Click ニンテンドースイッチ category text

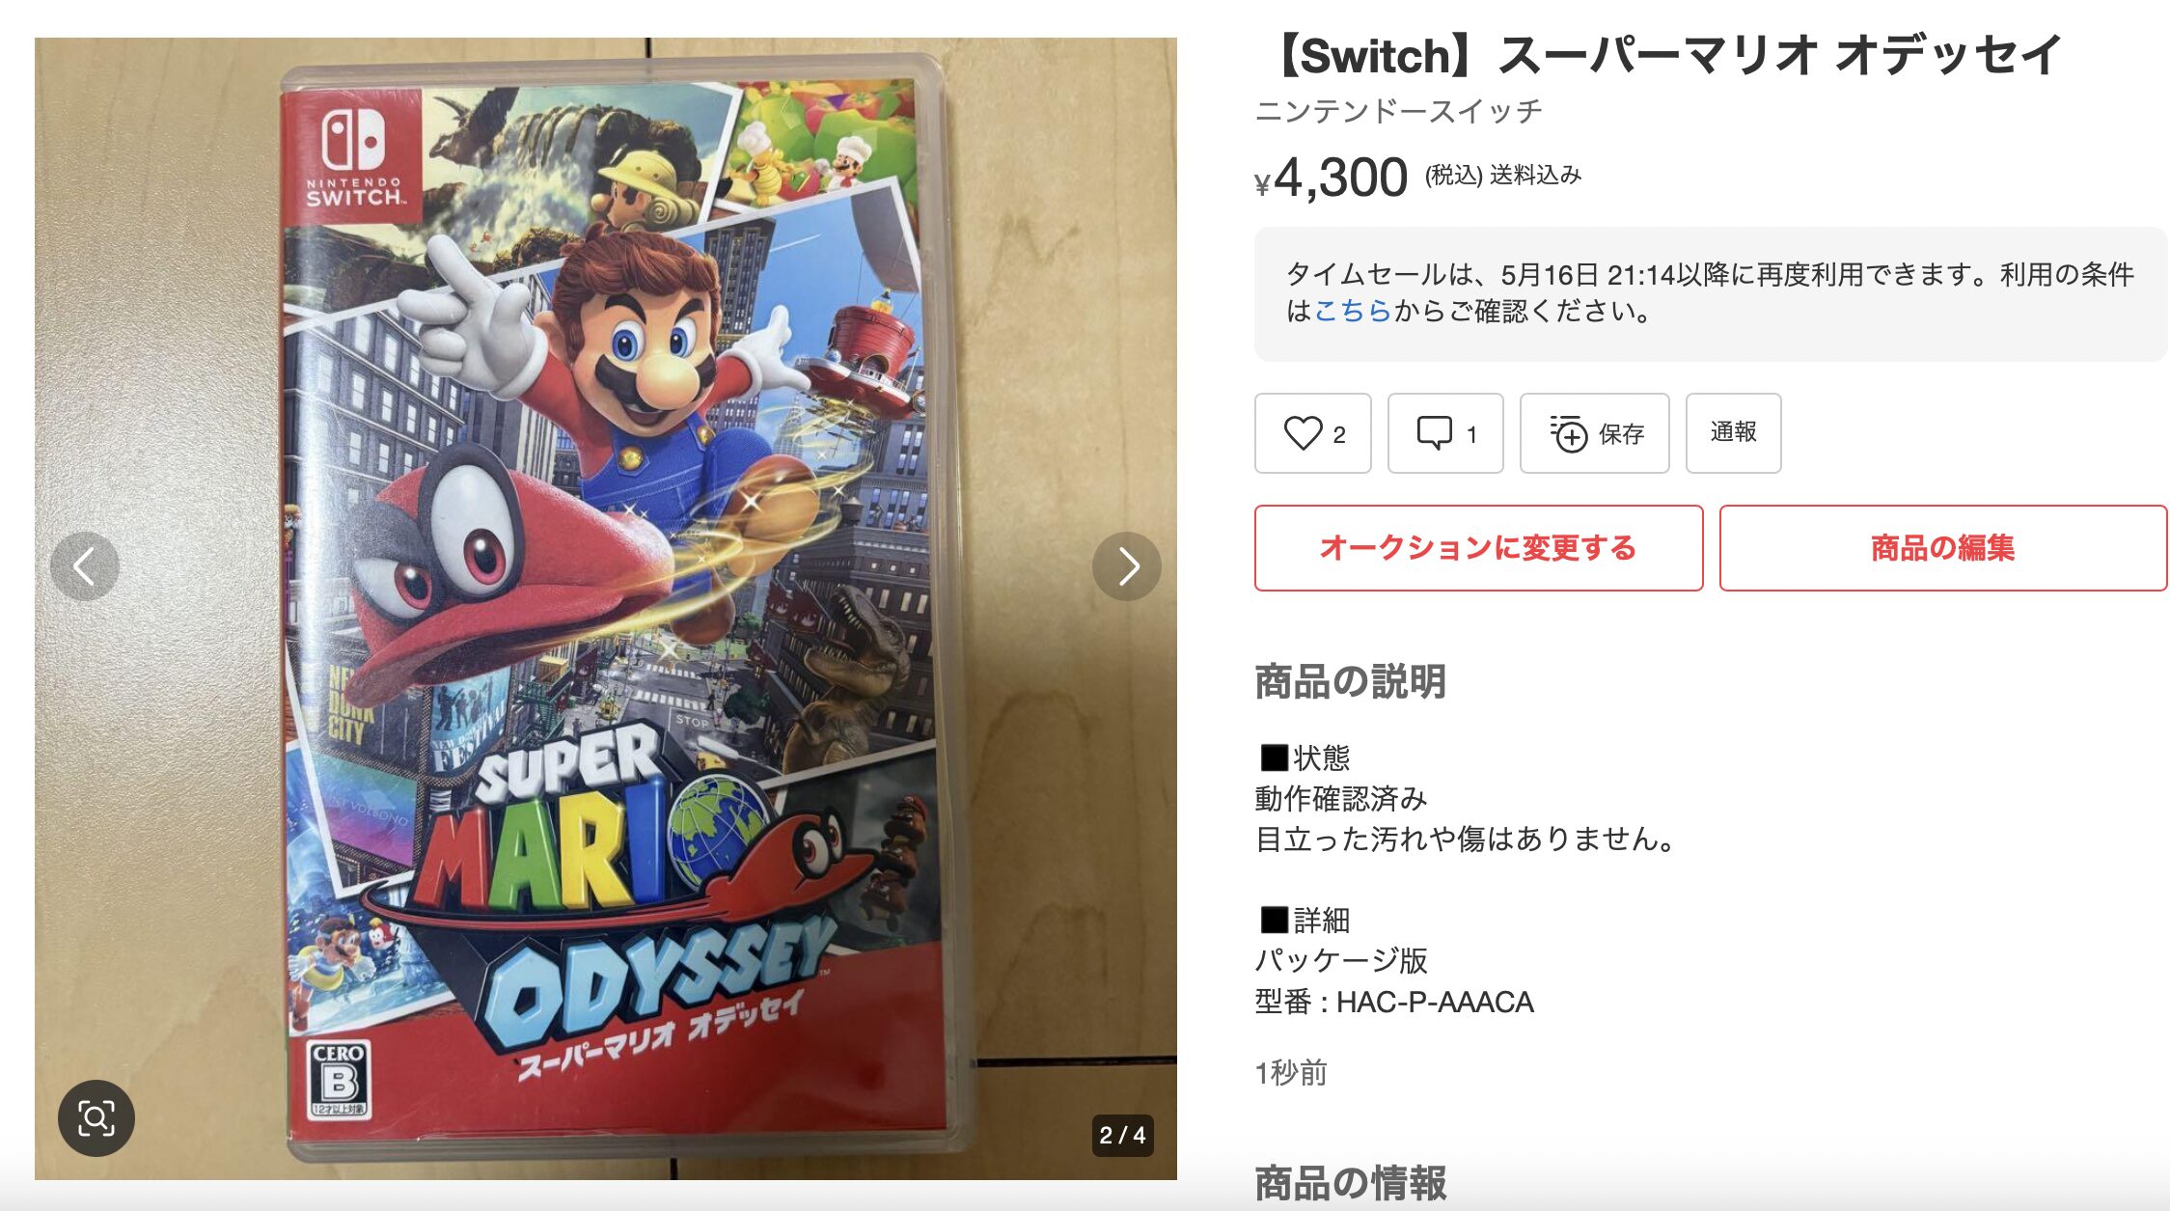[x=1398, y=111]
